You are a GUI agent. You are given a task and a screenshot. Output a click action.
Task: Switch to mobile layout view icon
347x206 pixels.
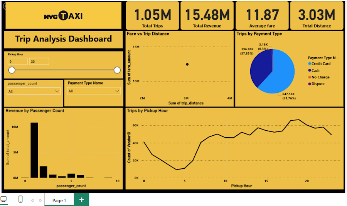(x=20, y=199)
